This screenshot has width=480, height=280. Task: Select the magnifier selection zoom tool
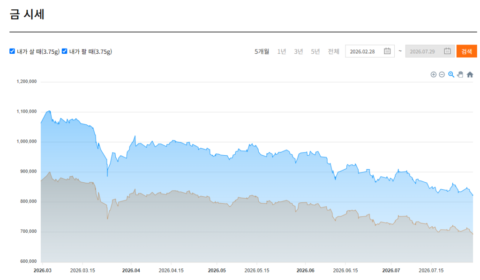coord(451,74)
